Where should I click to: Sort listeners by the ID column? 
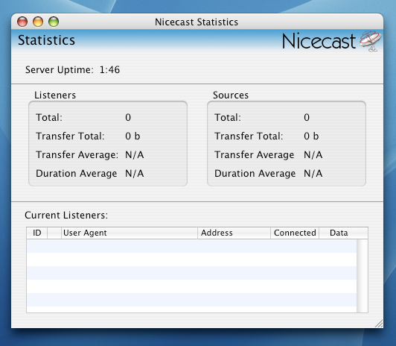click(x=37, y=233)
